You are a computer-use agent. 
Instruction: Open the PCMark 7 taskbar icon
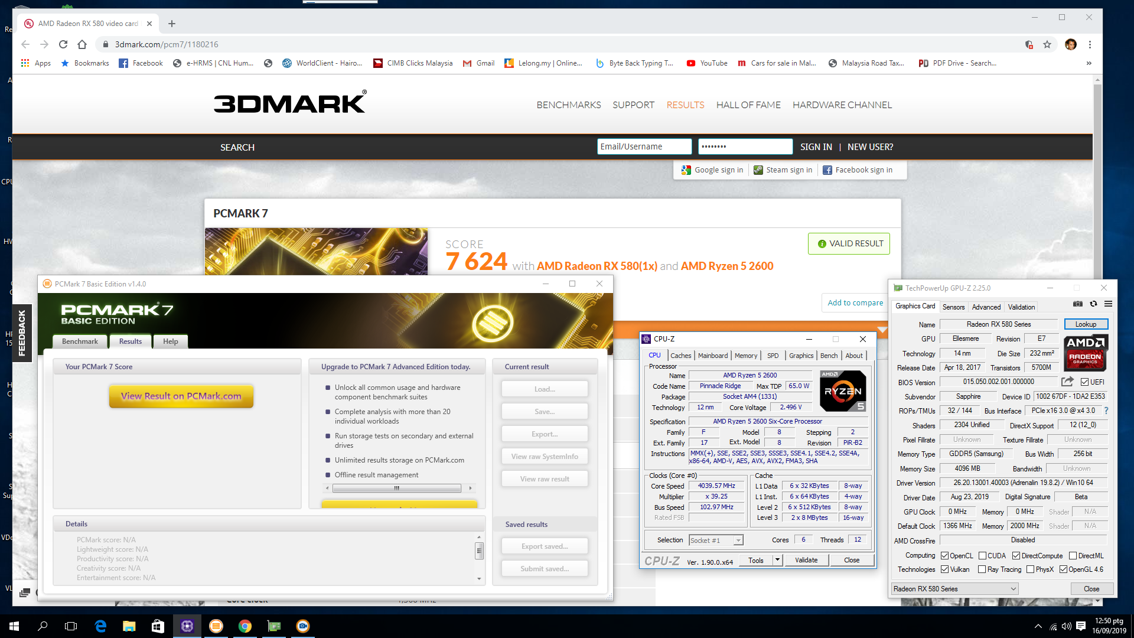[x=216, y=626]
